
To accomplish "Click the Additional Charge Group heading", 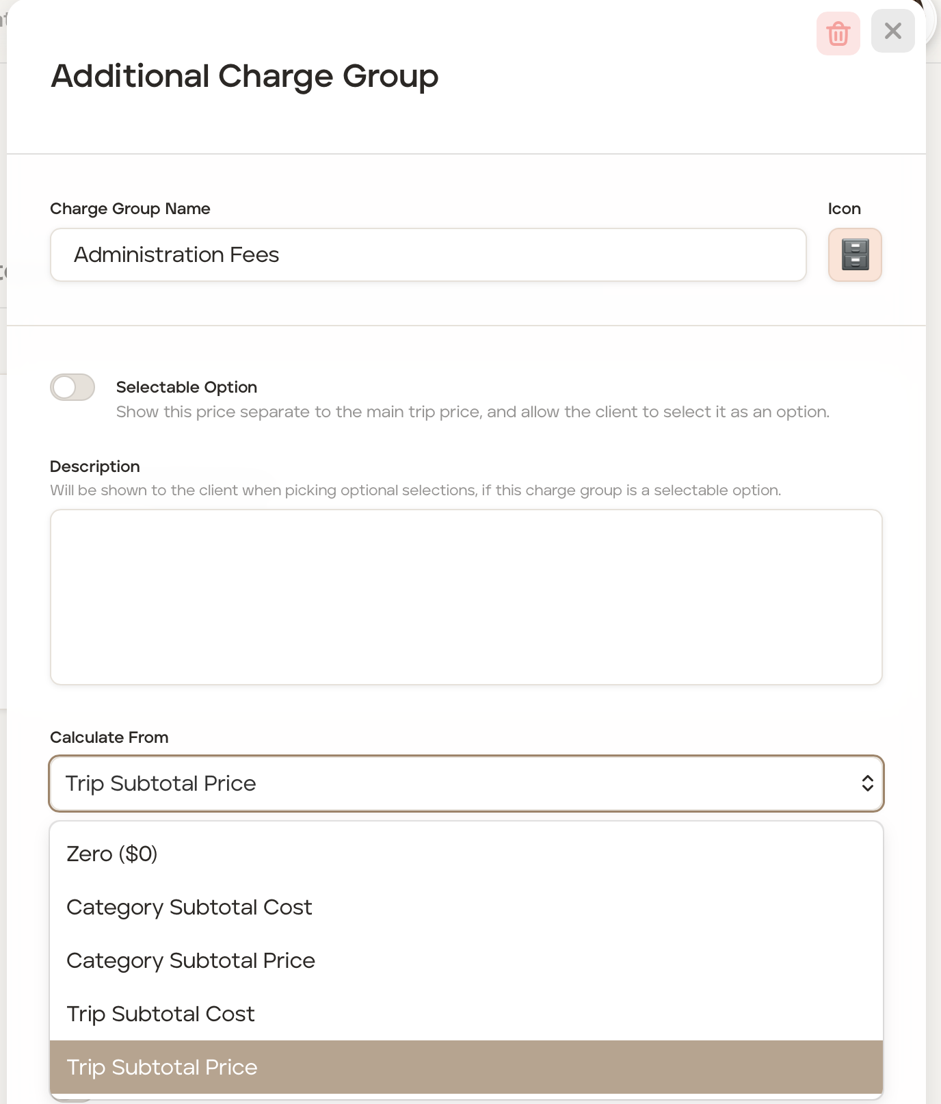I will pyautogui.click(x=245, y=76).
